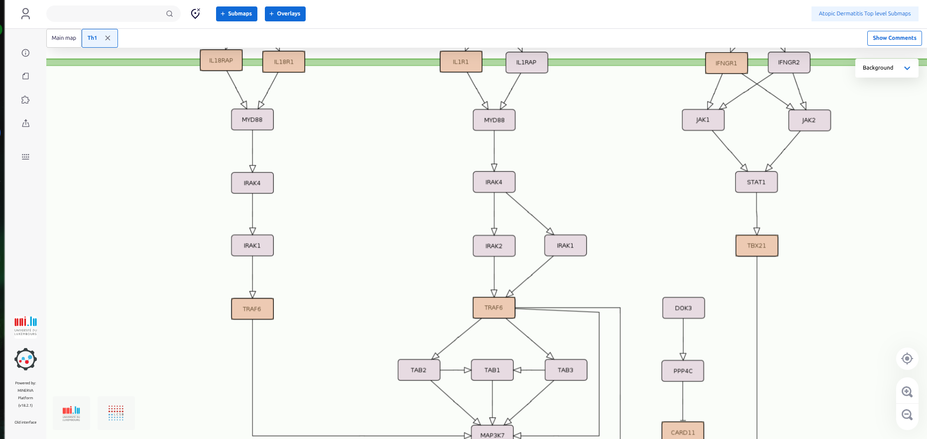
Task: Click the zoom in magnifier button
Action: tap(907, 392)
